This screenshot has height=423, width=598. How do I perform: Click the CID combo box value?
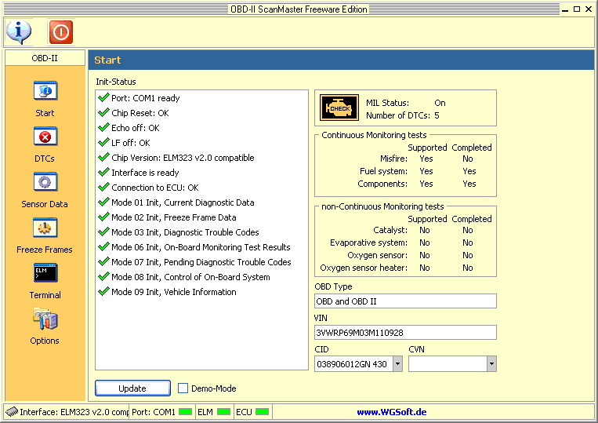click(x=353, y=364)
